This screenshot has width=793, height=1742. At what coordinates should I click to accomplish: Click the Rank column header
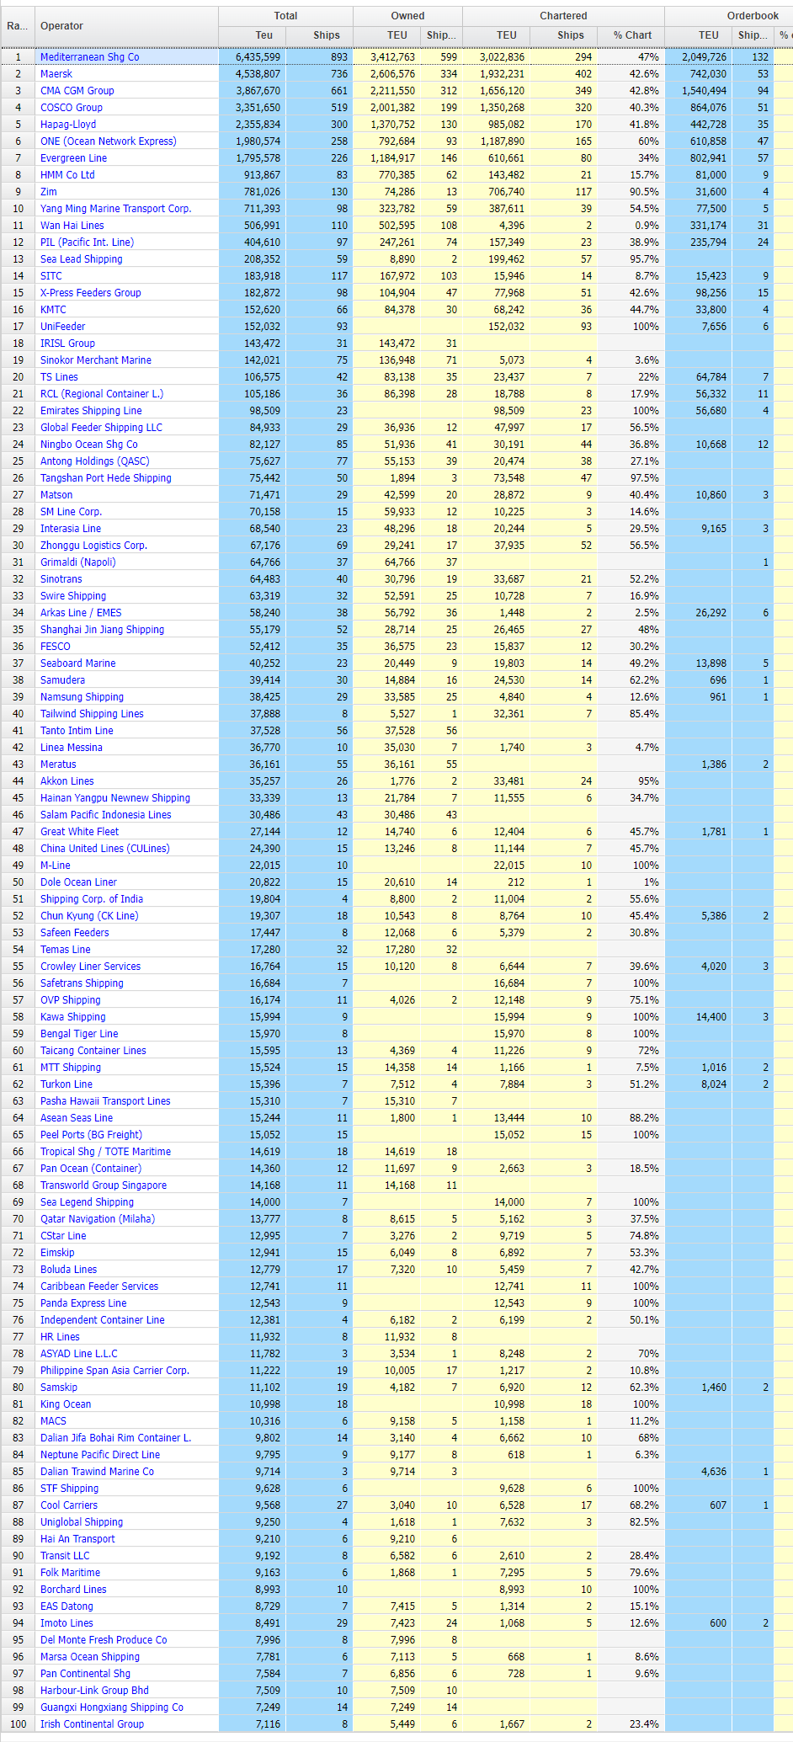[17, 26]
